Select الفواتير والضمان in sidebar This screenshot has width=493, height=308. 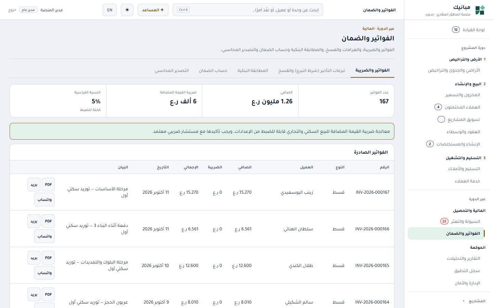coord(446,233)
